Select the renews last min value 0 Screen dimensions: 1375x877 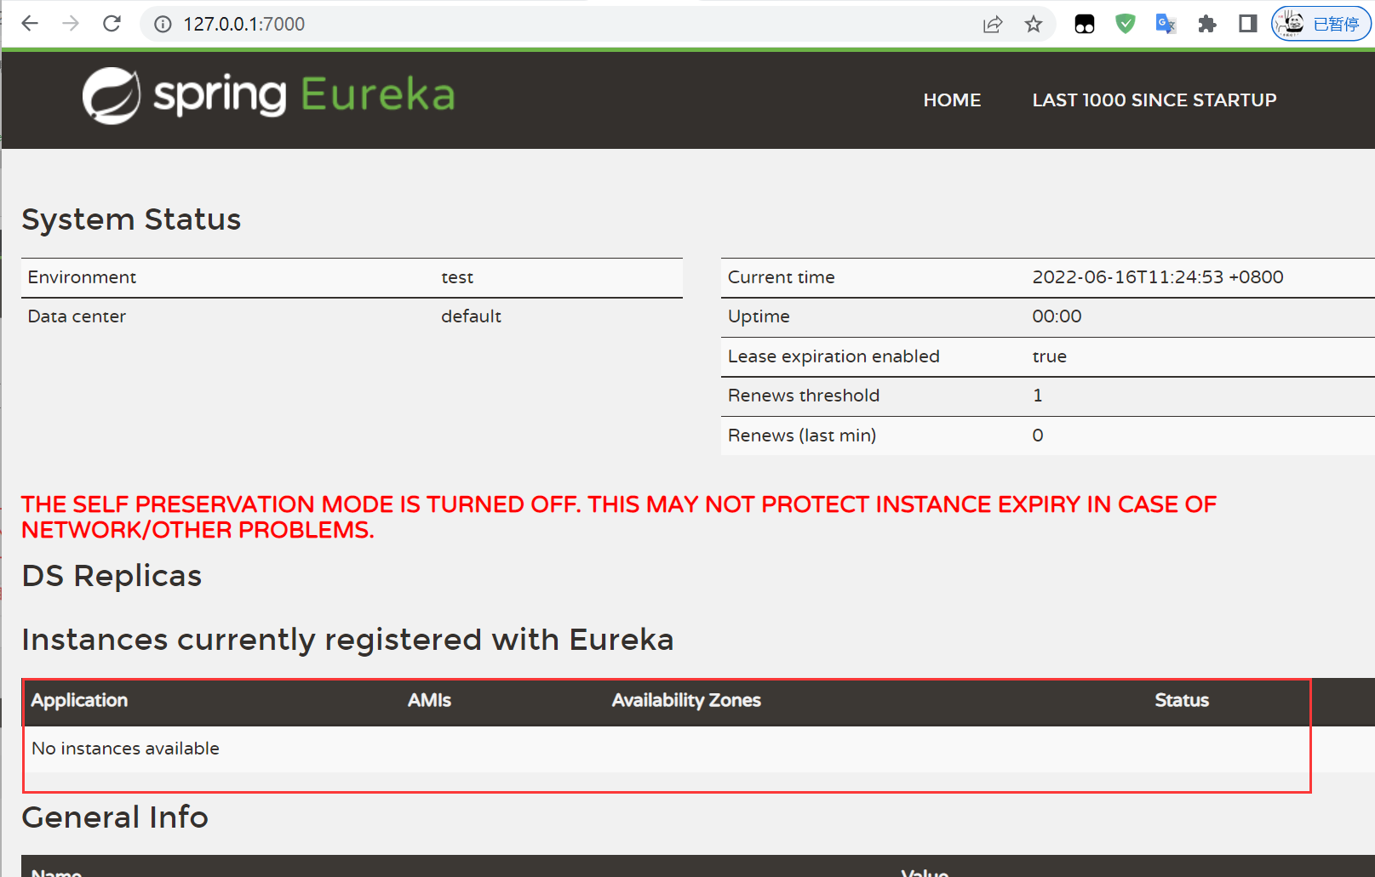(x=1038, y=436)
